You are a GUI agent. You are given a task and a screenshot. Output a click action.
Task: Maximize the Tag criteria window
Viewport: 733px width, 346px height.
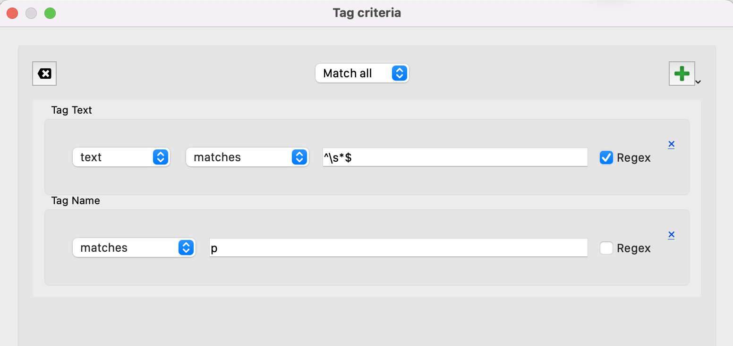(50, 13)
